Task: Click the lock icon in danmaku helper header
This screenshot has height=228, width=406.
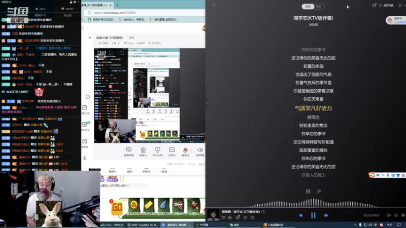Action: 71,2
